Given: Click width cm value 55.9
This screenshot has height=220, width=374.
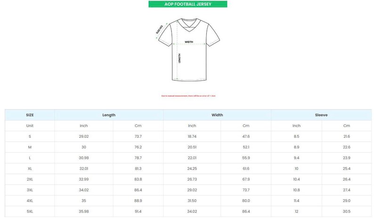Looking at the screenshot, I should (246, 158).
